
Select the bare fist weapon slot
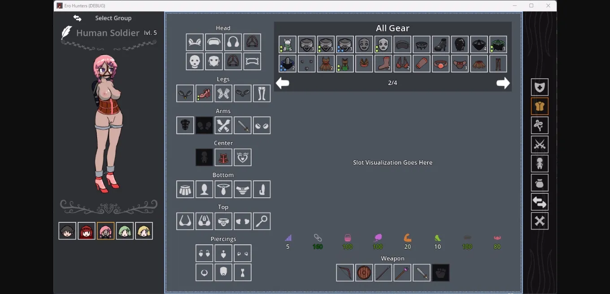pos(440,273)
